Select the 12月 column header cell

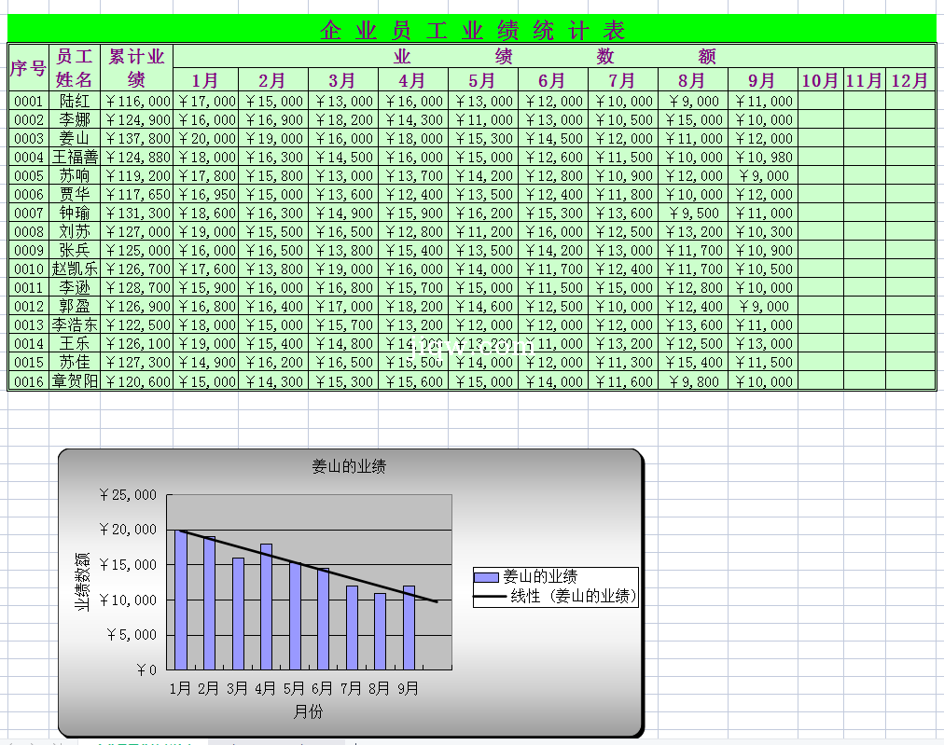coord(909,80)
